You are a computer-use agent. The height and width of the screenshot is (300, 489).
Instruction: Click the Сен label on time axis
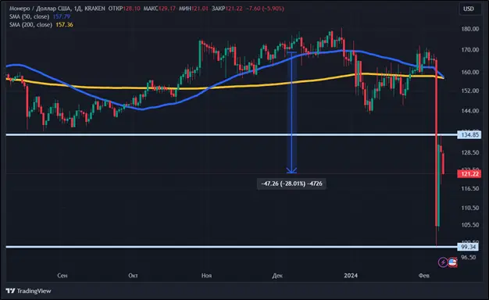pos(62,276)
